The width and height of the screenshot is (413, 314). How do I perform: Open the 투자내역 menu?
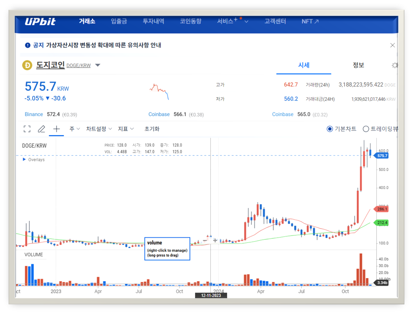point(154,21)
